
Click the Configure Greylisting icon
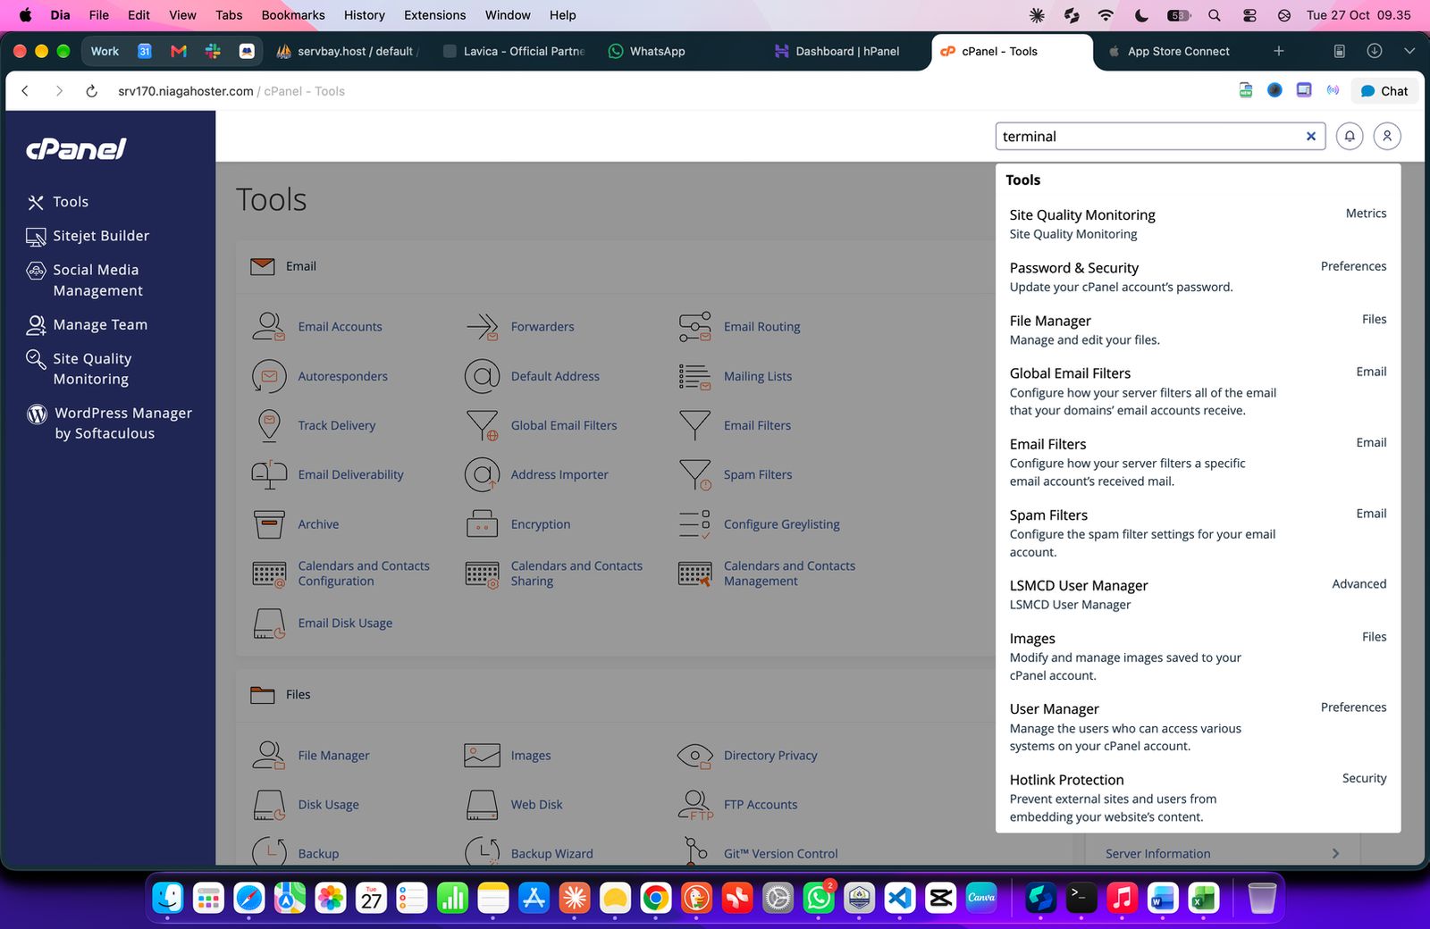coord(694,524)
